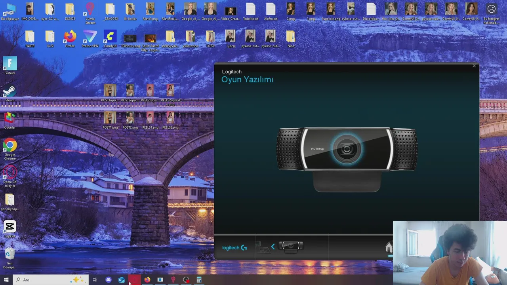
Task: Open the Firefox desktop shortcut
Action: (70, 39)
